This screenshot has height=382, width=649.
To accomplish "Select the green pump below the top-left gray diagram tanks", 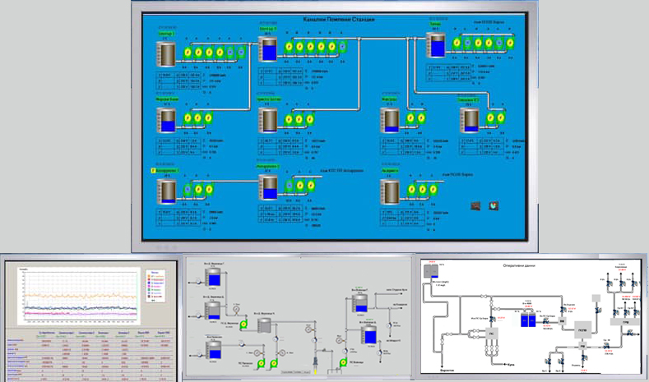I will pos(243,325).
